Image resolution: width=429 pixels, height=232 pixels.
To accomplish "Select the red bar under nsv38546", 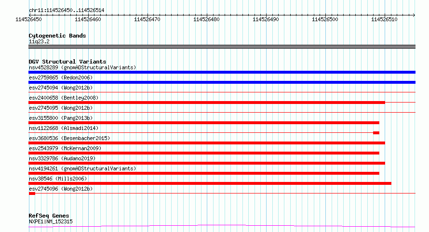I will click(210, 183).
